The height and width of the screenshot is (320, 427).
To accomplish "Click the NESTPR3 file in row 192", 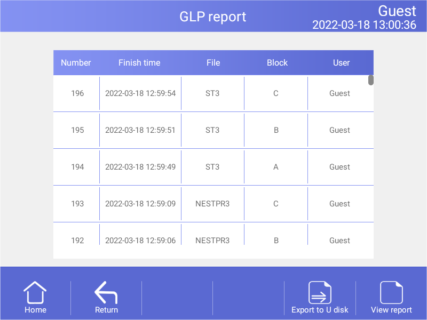I will [212, 241].
